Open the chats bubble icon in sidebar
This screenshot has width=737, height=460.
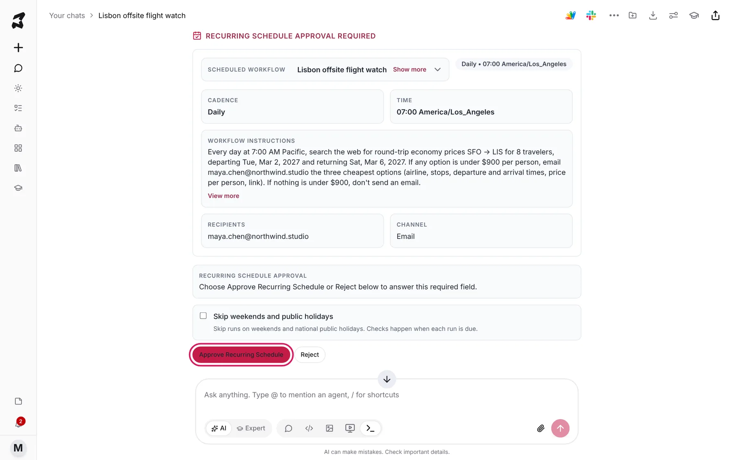tap(18, 68)
